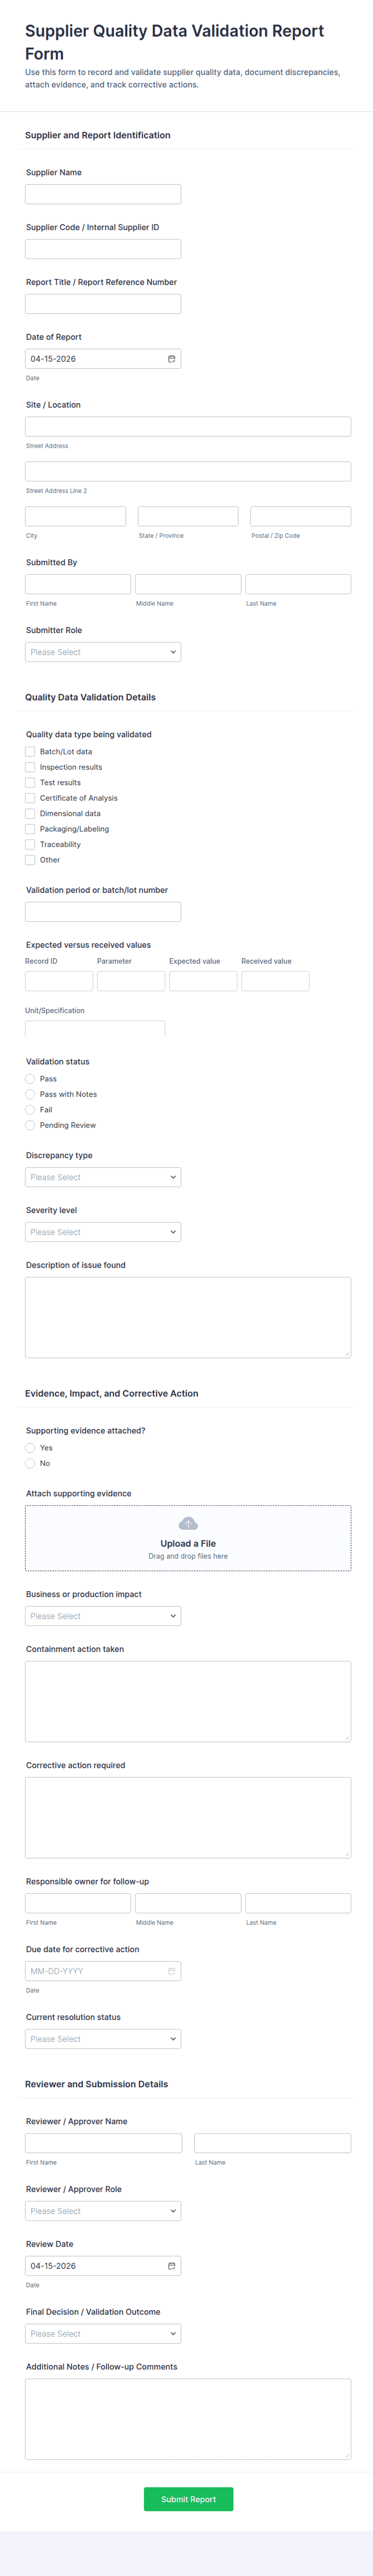Screen dimensions: 373x2576
Task: Click the Expected value table cell
Action: 203,981
